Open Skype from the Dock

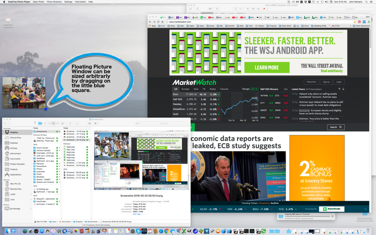(x=138, y=231)
